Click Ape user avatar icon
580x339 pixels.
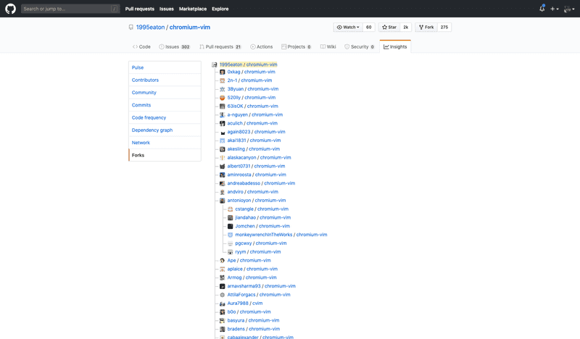(223, 261)
